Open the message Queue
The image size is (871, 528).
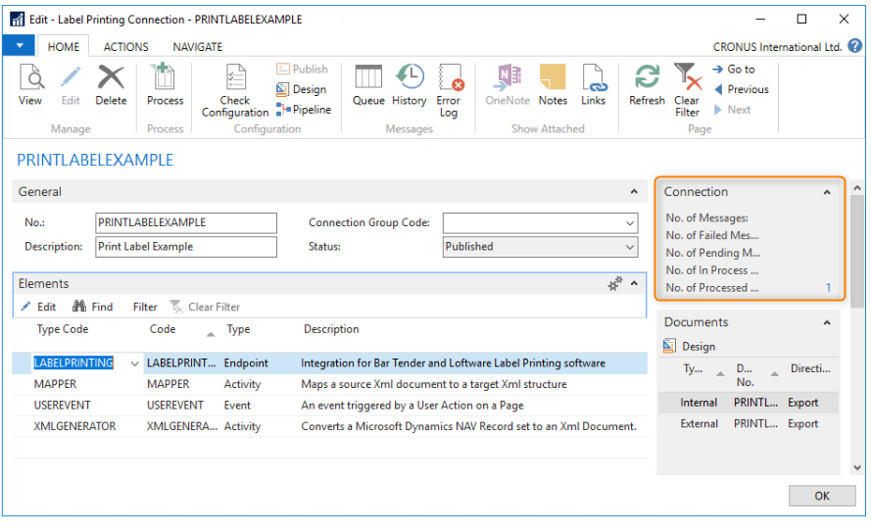tap(368, 84)
